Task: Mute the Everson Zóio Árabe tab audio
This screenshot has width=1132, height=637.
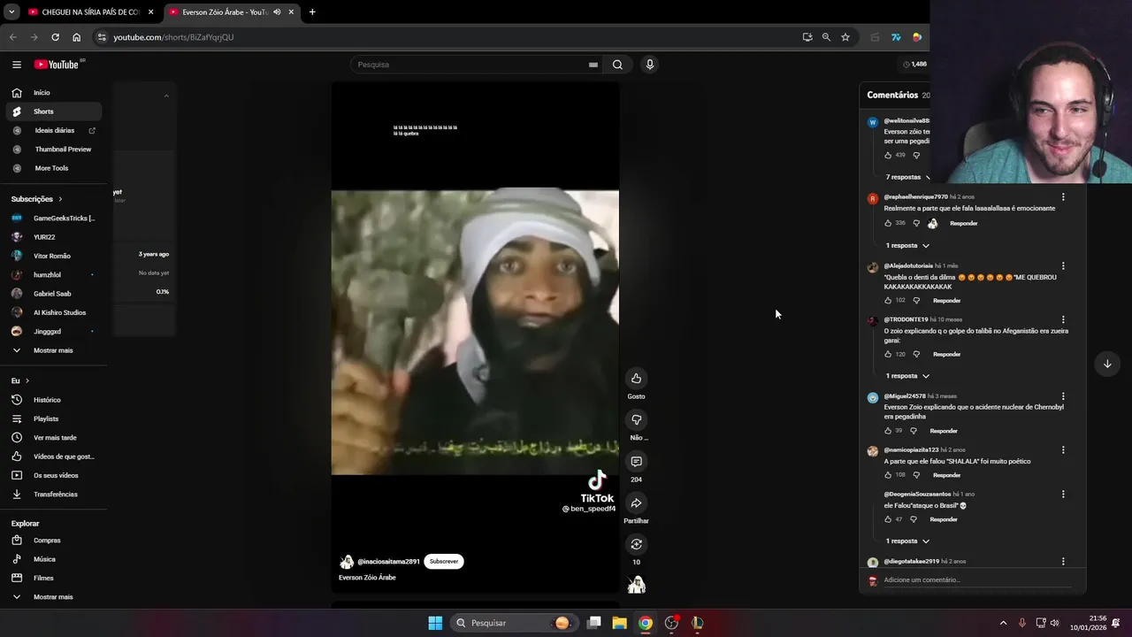Action: tap(277, 12)
